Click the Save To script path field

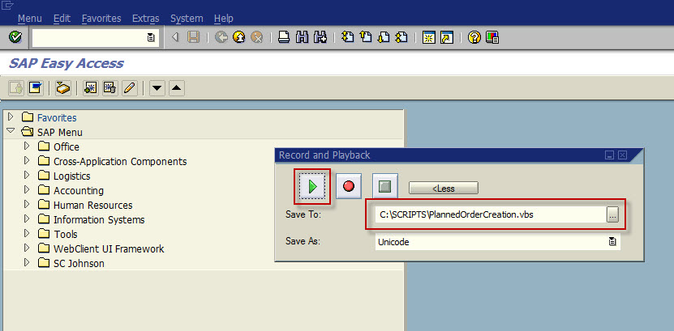(491, 214)
